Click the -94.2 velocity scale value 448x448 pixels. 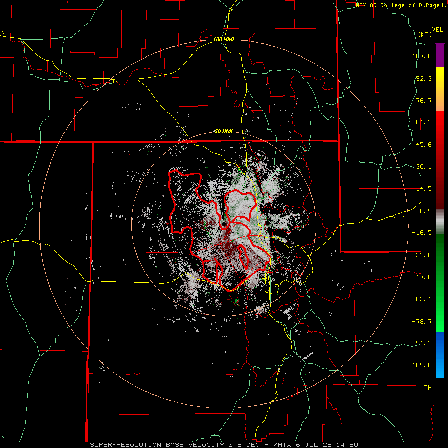coord(422,343)
